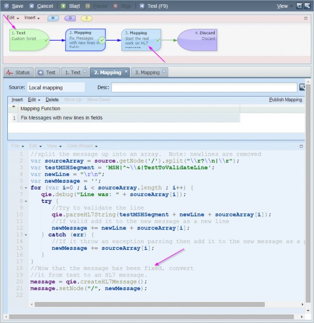This screenshot has width=314, height=323.
Task: Click the Desc input field
Action: pyautogui.click(x=204, y=87)
